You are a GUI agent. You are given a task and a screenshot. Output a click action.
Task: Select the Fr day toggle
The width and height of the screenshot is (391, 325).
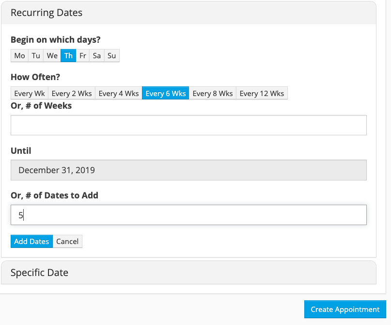pos(83,55)
